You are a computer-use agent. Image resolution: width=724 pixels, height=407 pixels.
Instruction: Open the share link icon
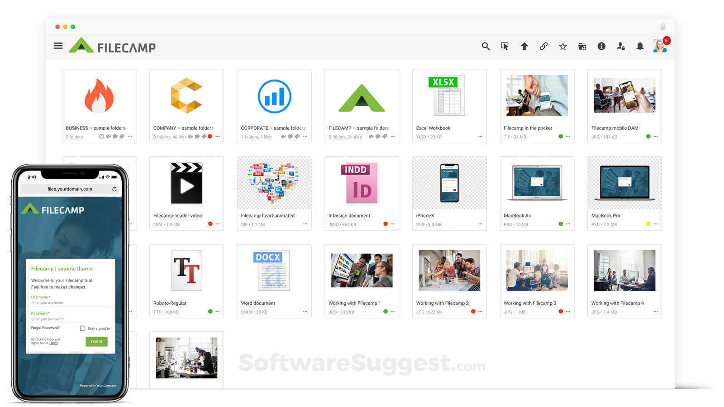(x=543, y=47)
